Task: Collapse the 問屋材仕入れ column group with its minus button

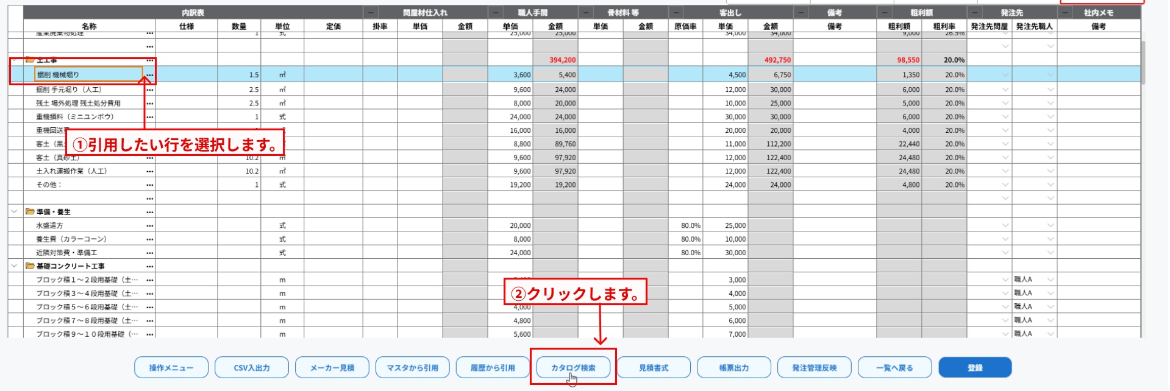Action: (371, 12)
